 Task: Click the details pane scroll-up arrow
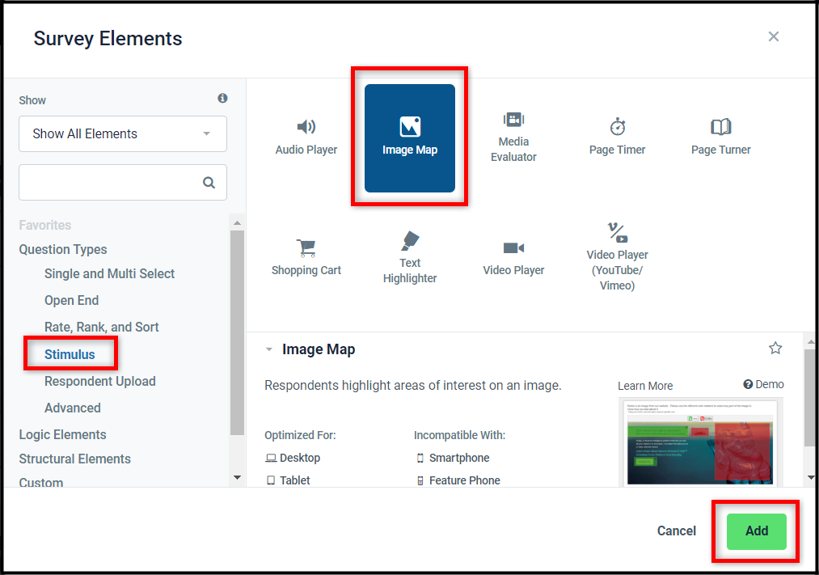(x=811, y=341)
